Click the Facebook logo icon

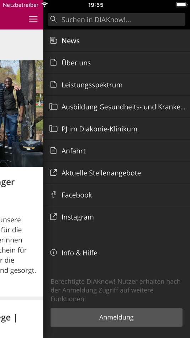coord(53,195)
